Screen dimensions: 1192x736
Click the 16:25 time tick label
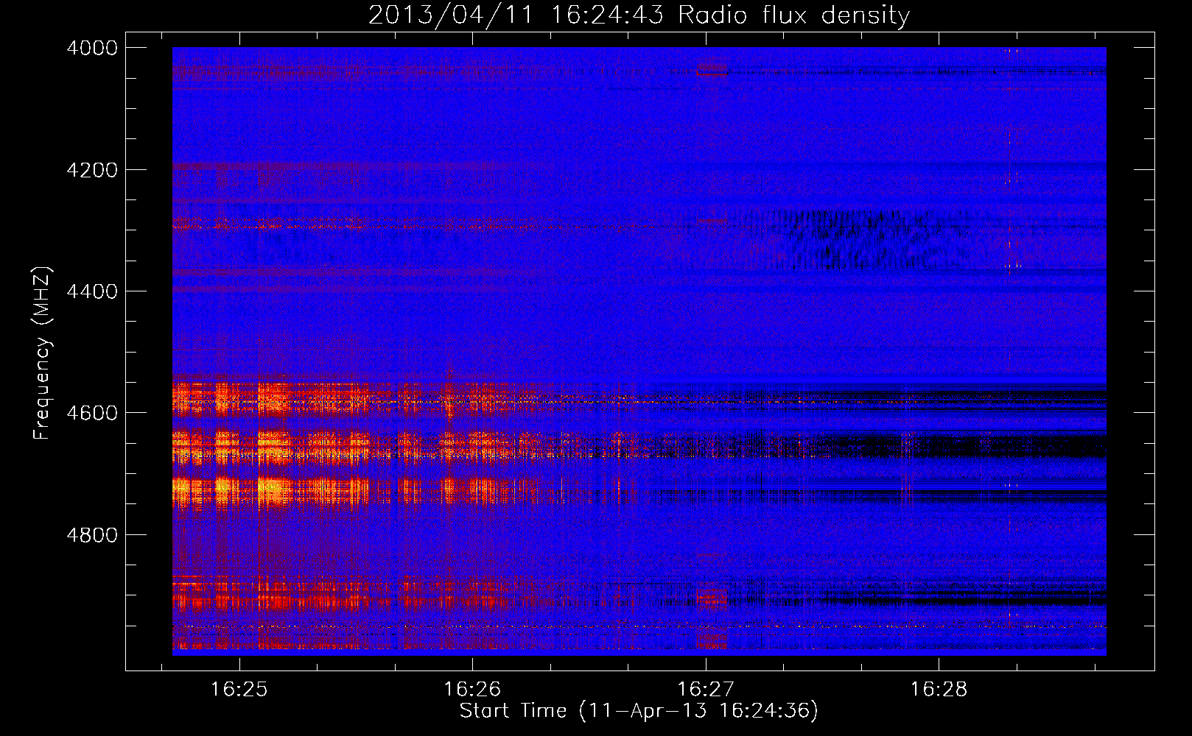pyautogui.click(x=239, y=690)
